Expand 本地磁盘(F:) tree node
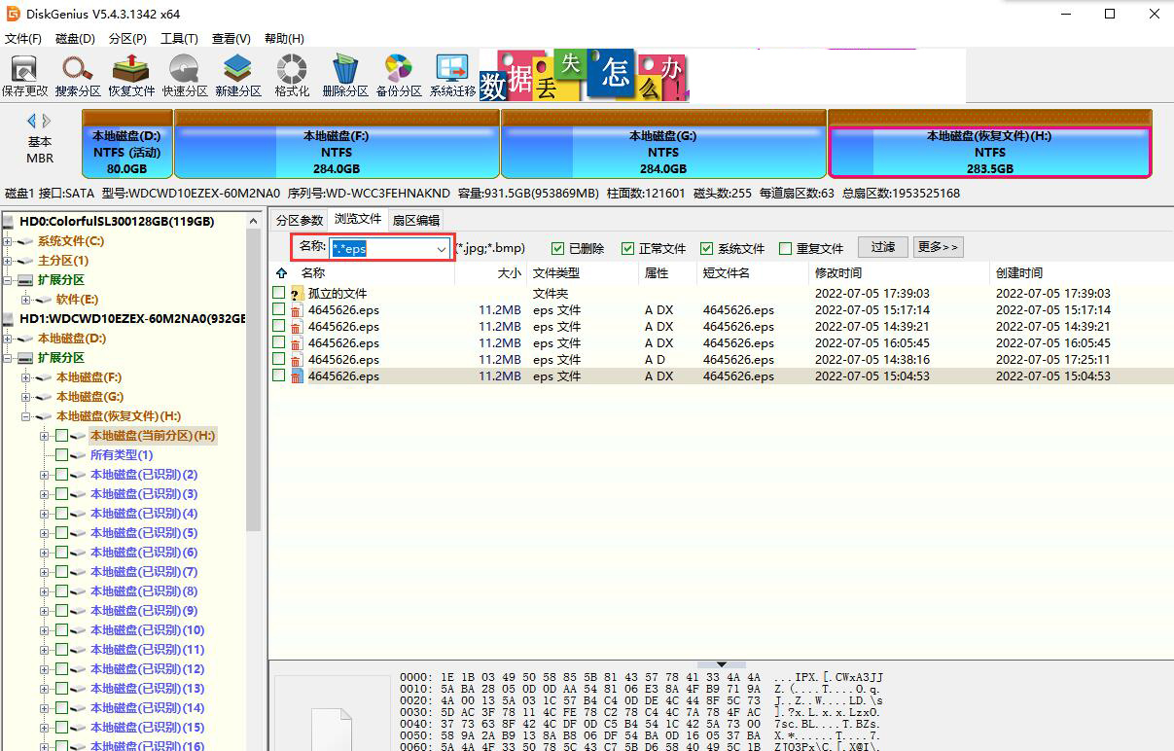The width and height of the screenshot is (1174, 751). point(26,377)
